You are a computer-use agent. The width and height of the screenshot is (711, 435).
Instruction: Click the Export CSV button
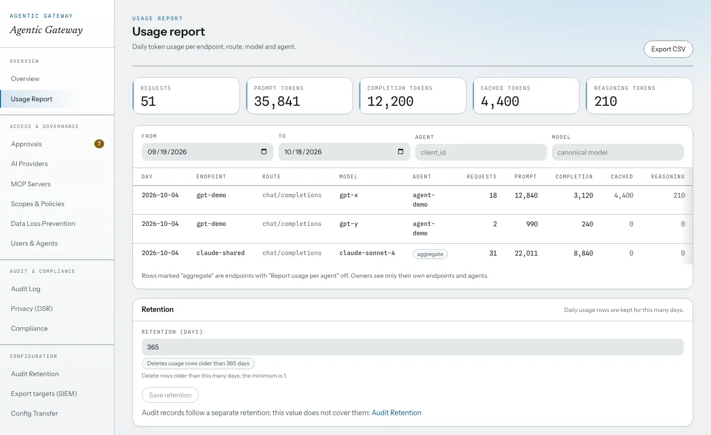tap(668, 49)
